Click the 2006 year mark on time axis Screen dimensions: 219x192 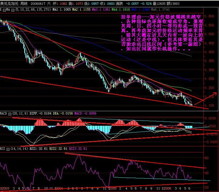167,188
